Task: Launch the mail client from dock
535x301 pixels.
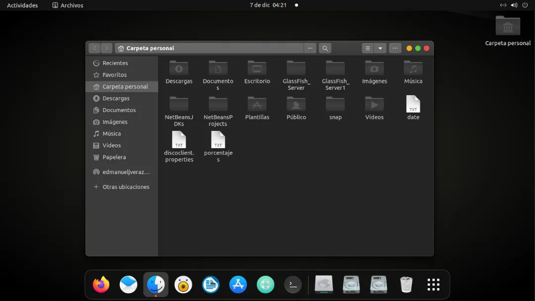Action: pos(129,284)
